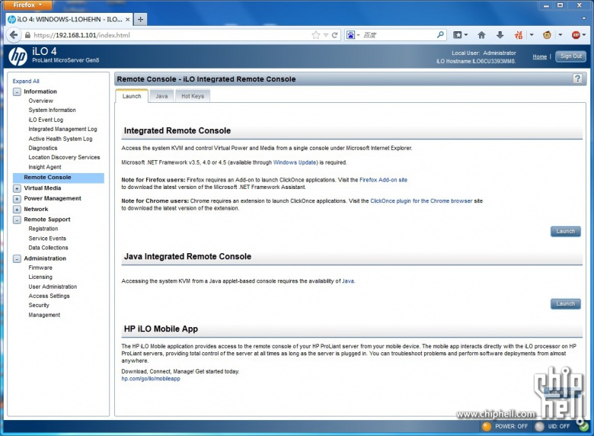Click the Sign Out button
594x436 pixels.
point(571,56)
